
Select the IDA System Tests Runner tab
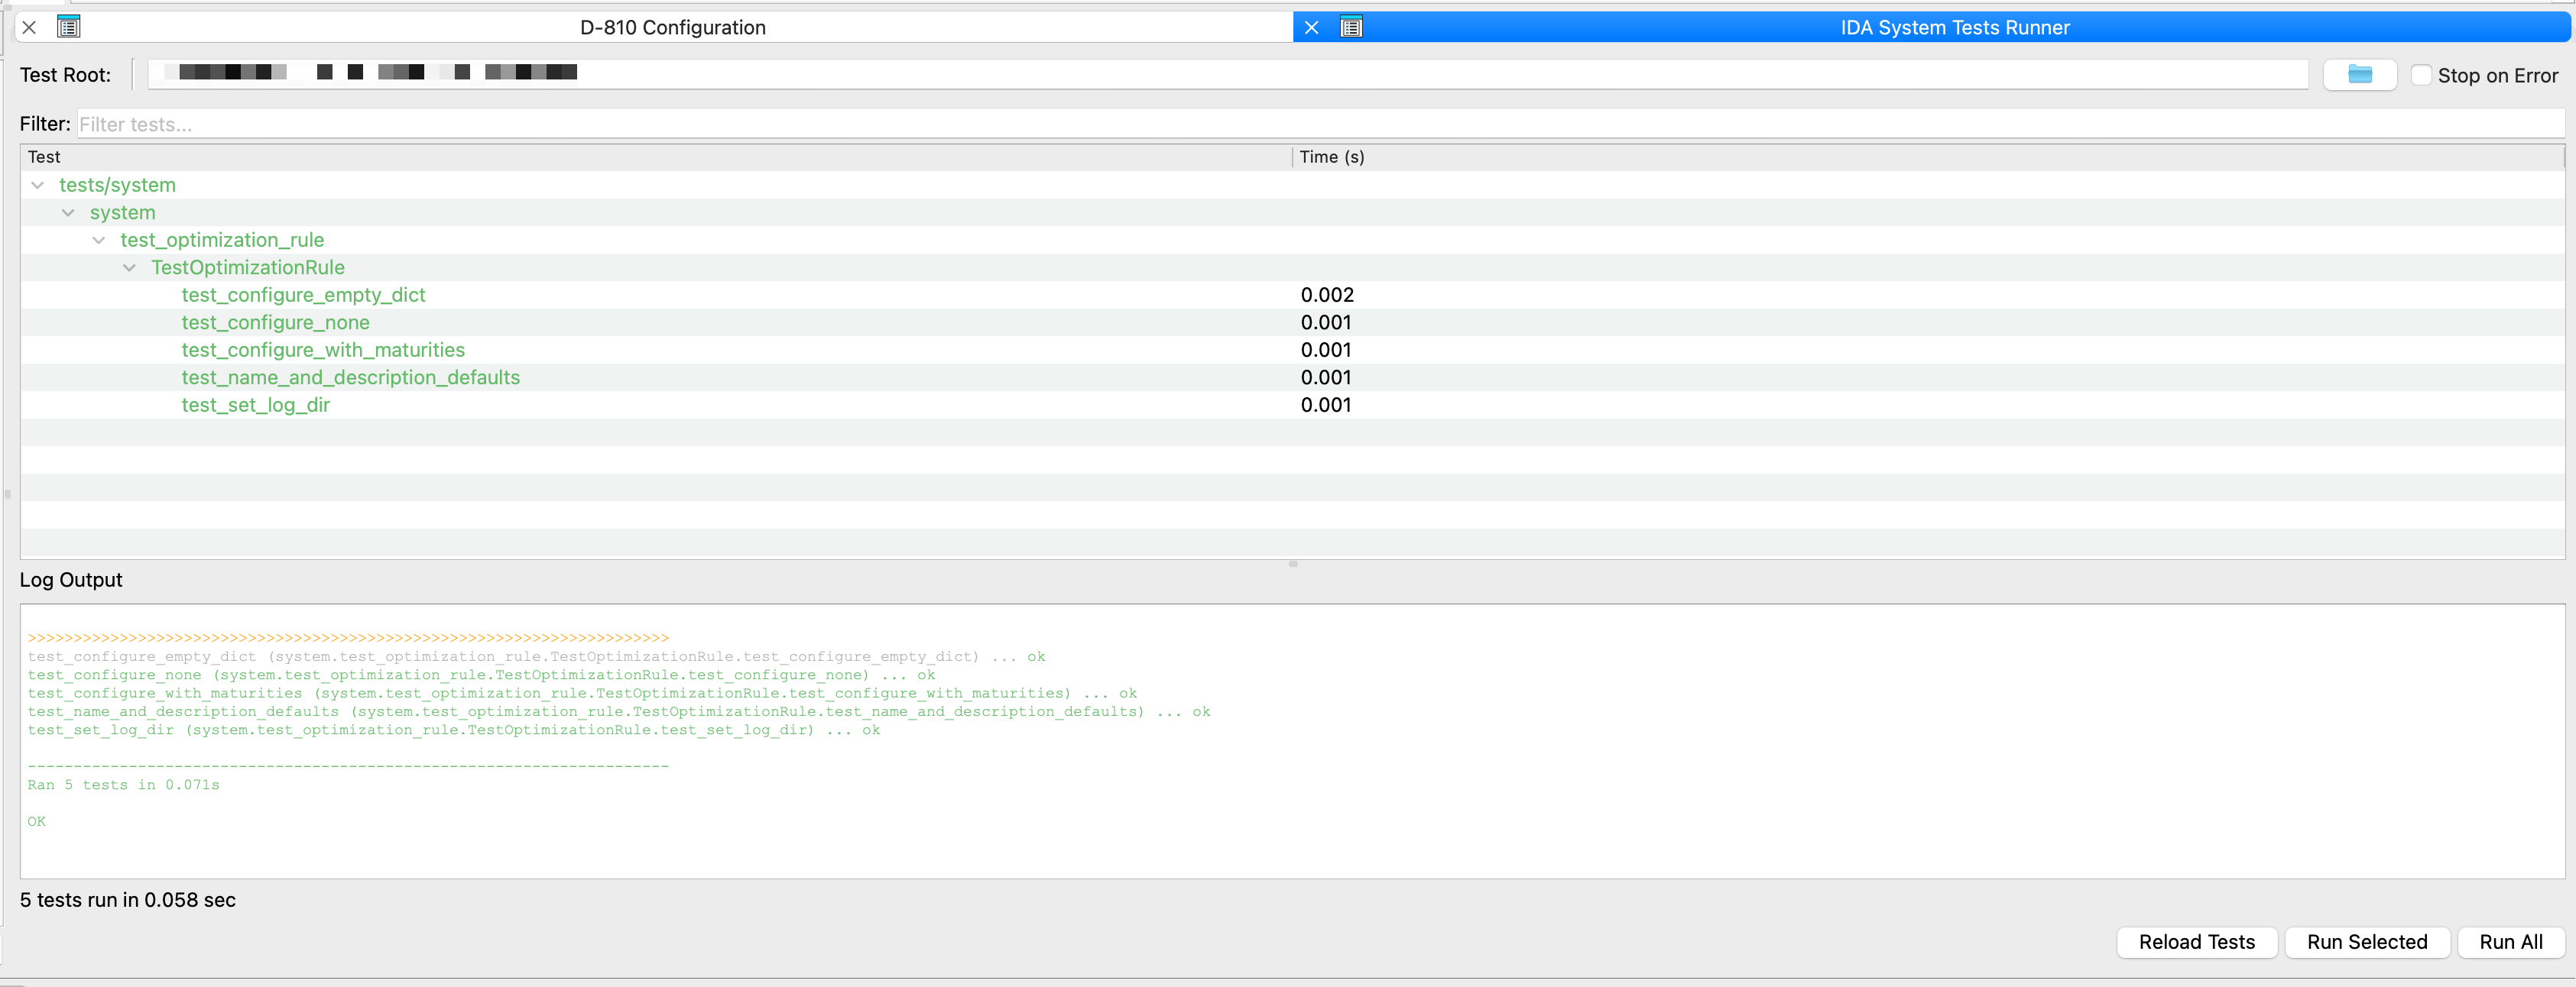(x=1955, y=27)
